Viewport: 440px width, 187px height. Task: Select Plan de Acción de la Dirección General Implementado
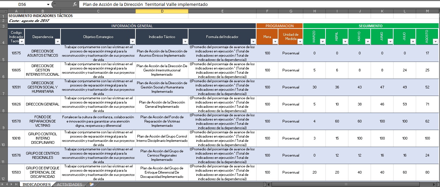(x=162, y=104)
